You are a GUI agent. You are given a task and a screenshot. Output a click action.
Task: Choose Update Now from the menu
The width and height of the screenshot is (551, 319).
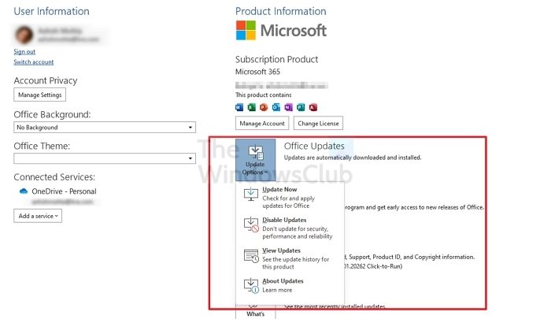point(290,198)
